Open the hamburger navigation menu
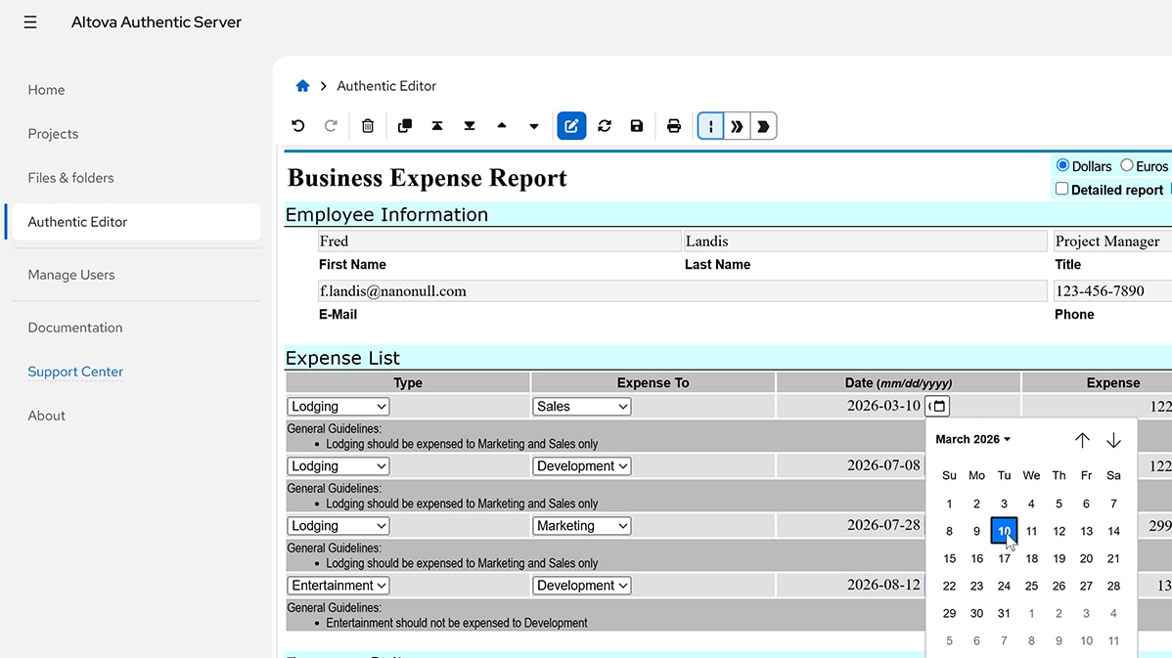This screenshot has width=1172, height=658. [30, 22]
